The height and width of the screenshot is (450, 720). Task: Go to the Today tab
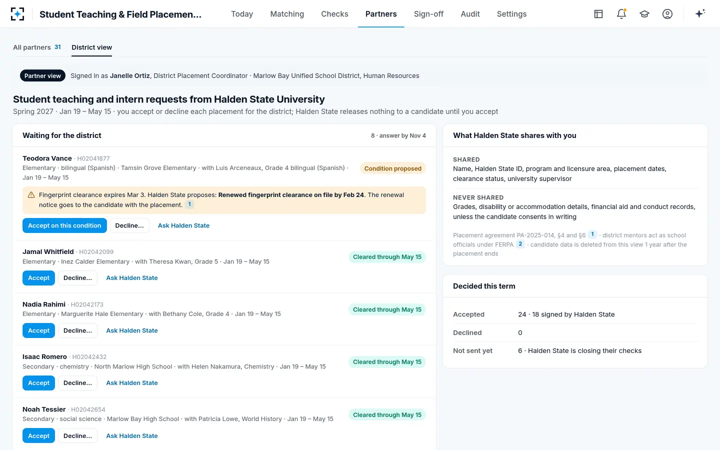pyautogui.click(x=242, y=14)
